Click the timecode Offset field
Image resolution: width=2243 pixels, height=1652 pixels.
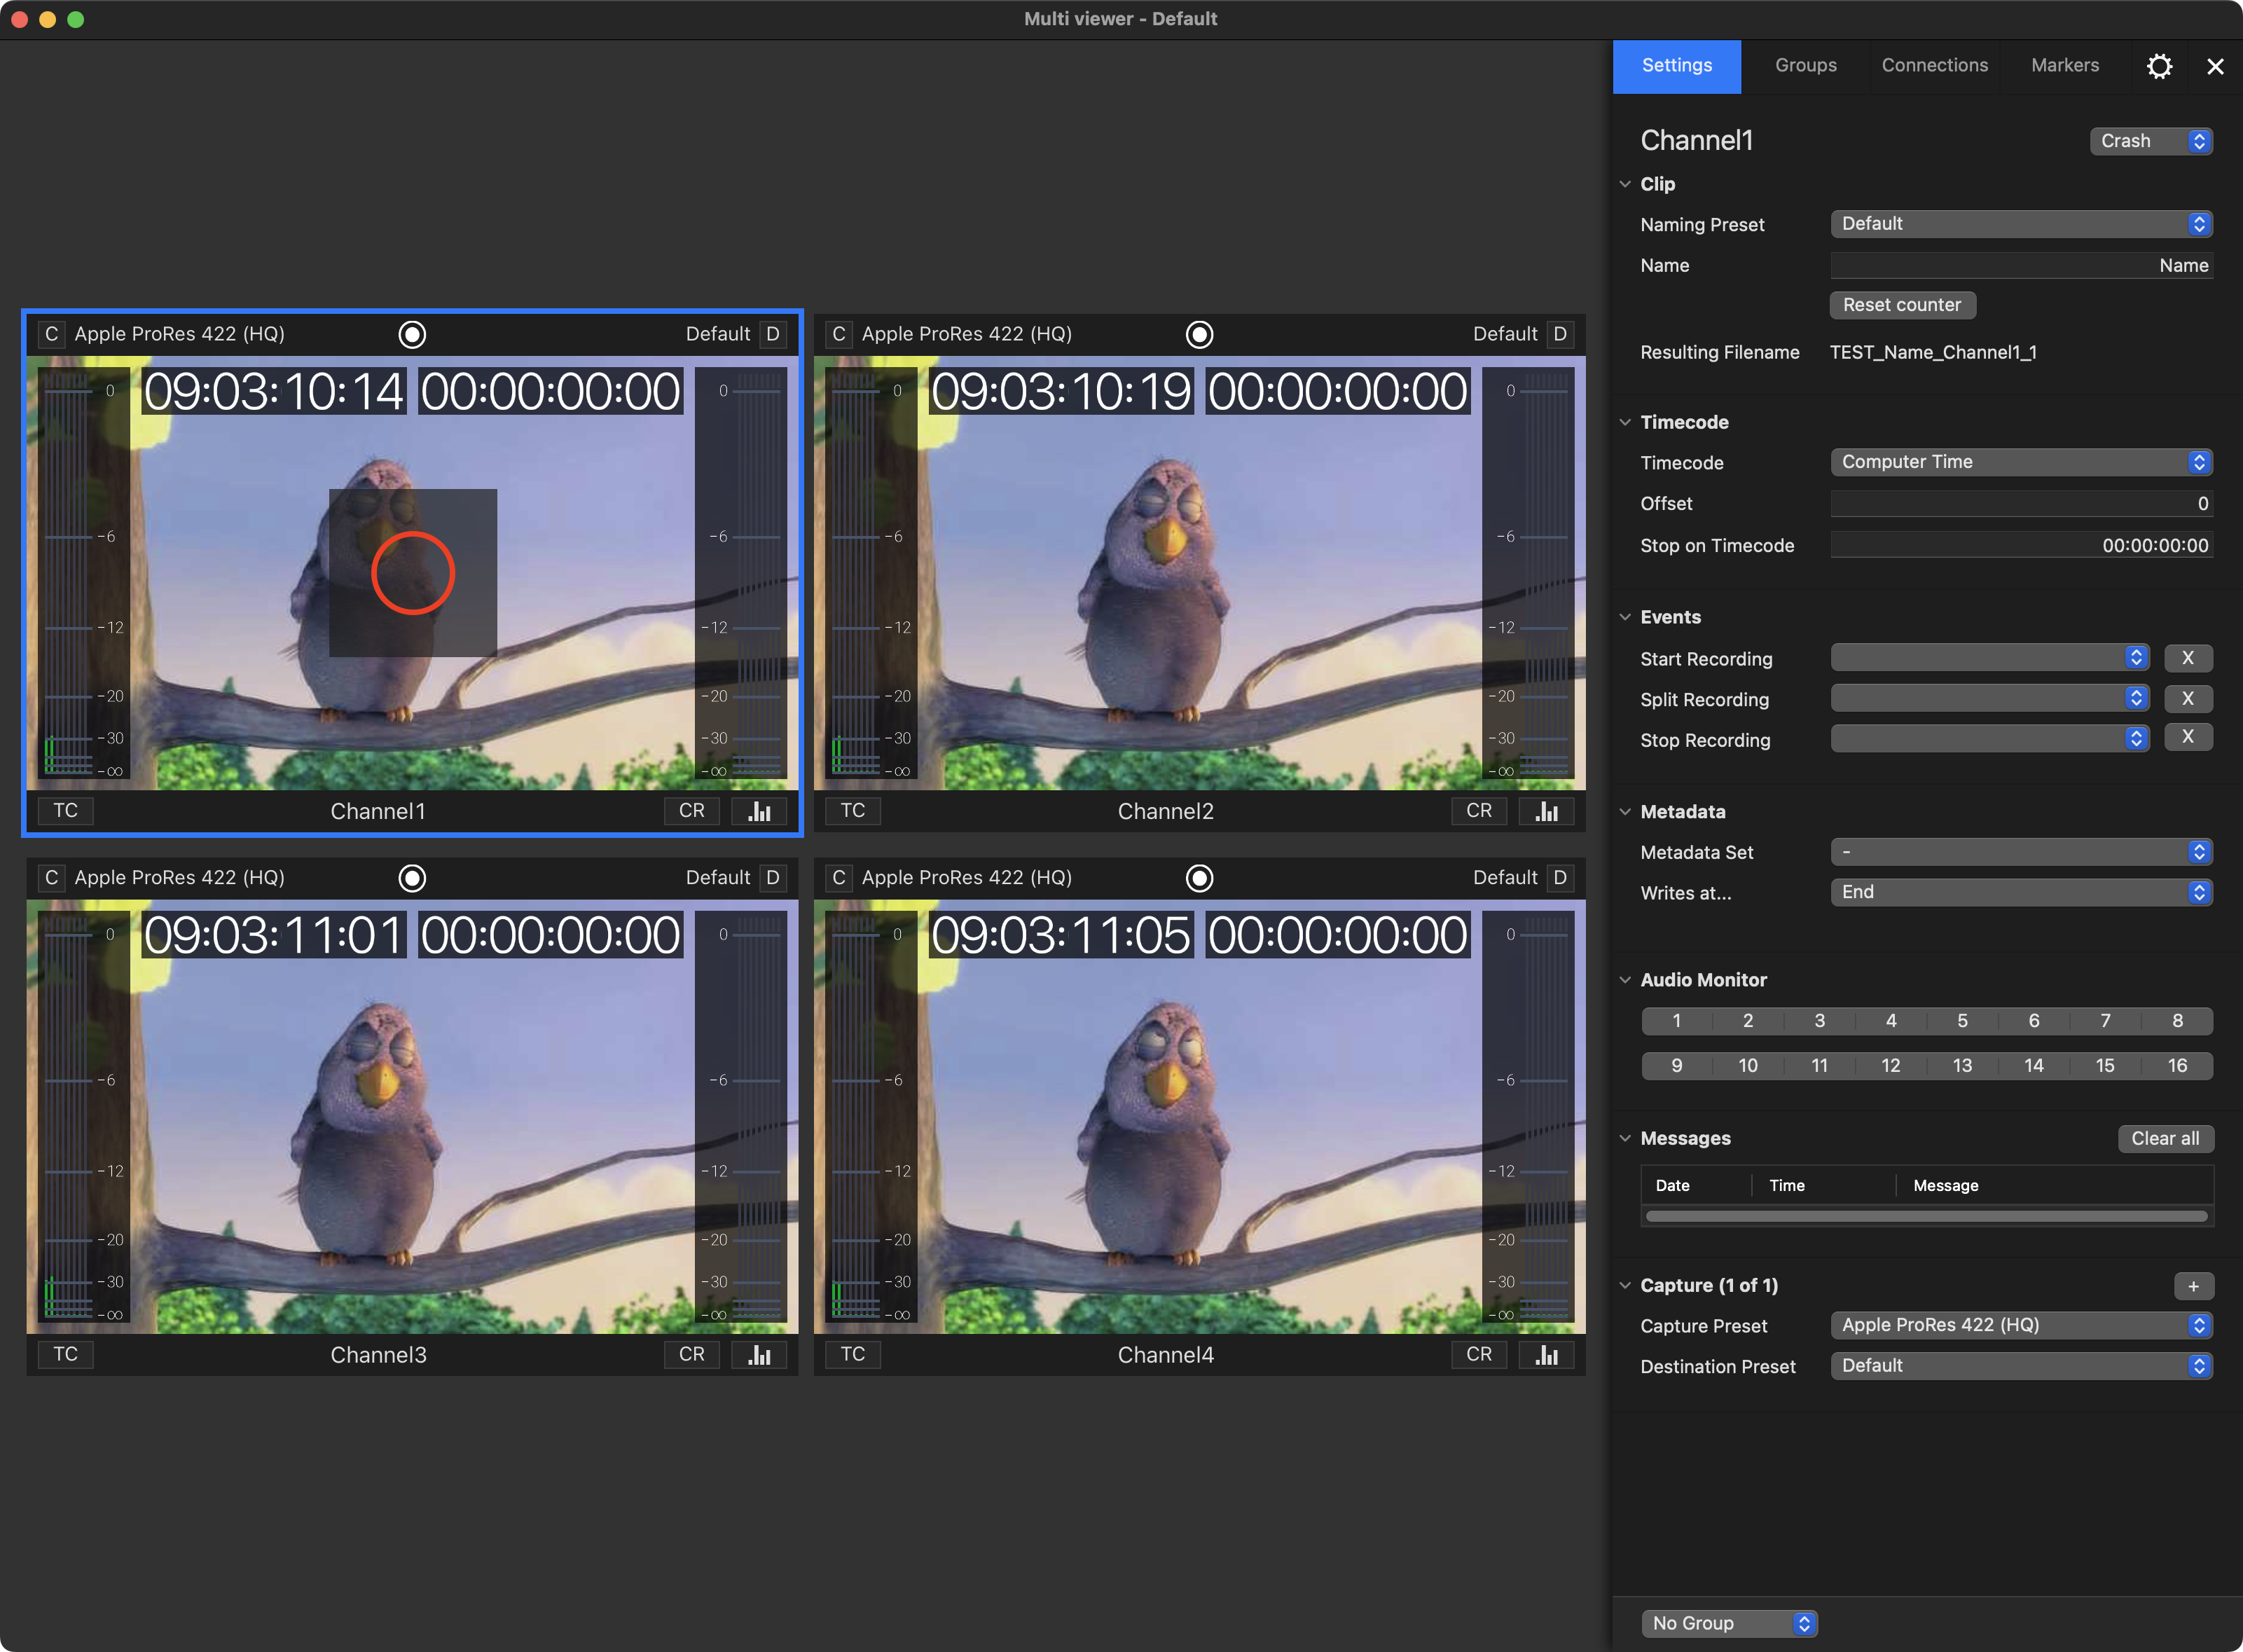click(x=2021, y=504)
